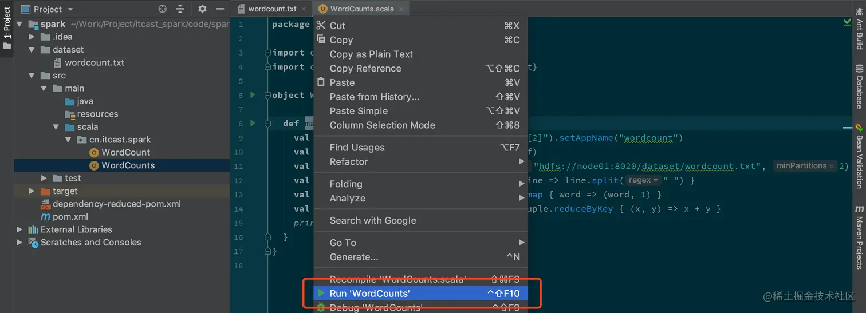Click the run gutter arrow on line 6

pyautogui.click(x=253, y=95)
